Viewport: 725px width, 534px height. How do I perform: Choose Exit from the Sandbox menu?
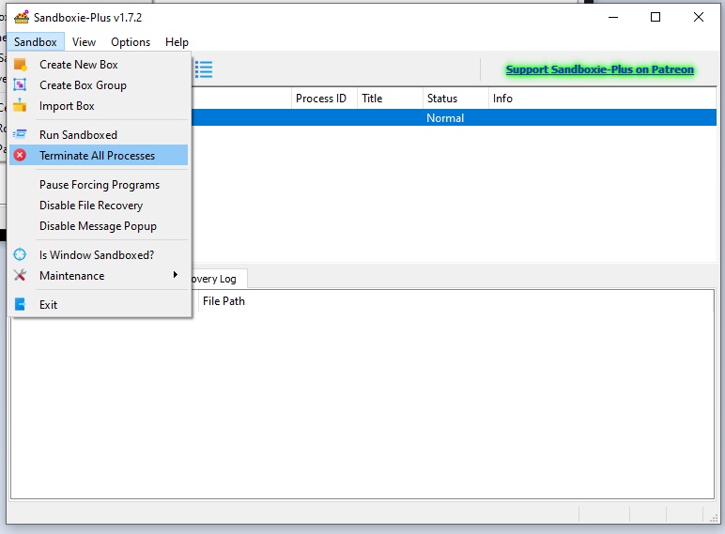(x=99, y=304)
